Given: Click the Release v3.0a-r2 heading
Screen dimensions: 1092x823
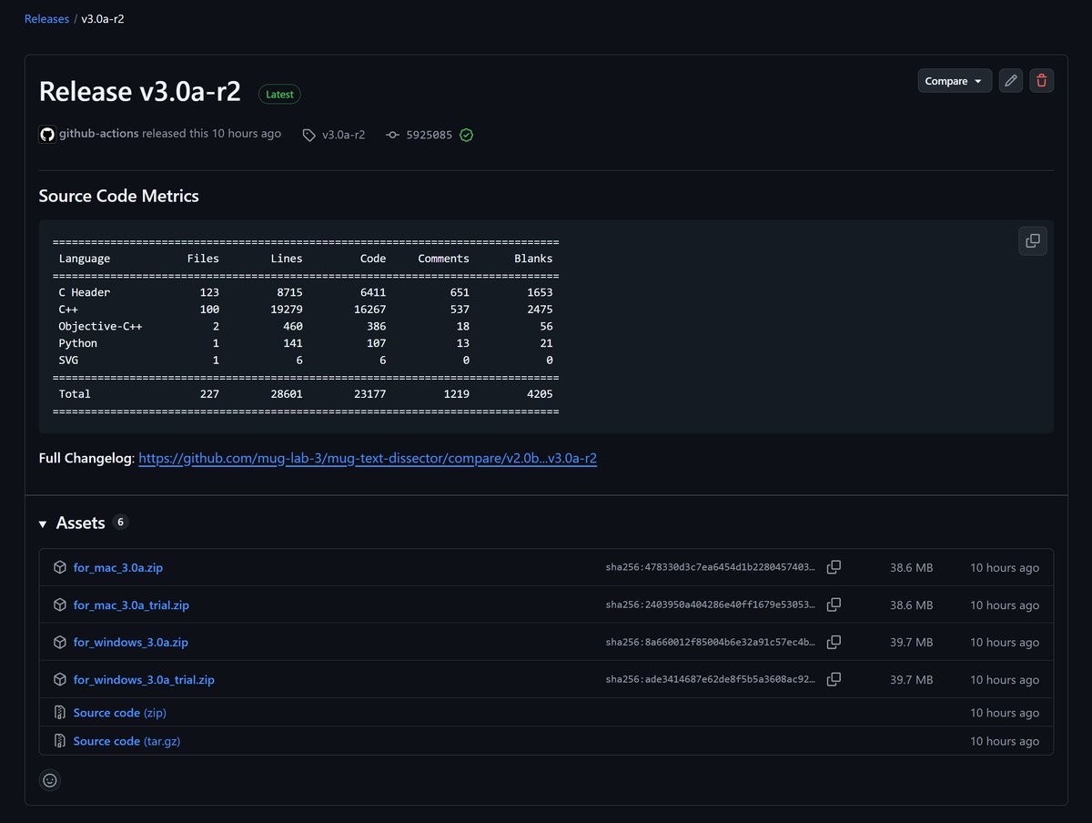Looking at the screenshot, I should pyautogui.click(x=140, y=92).
